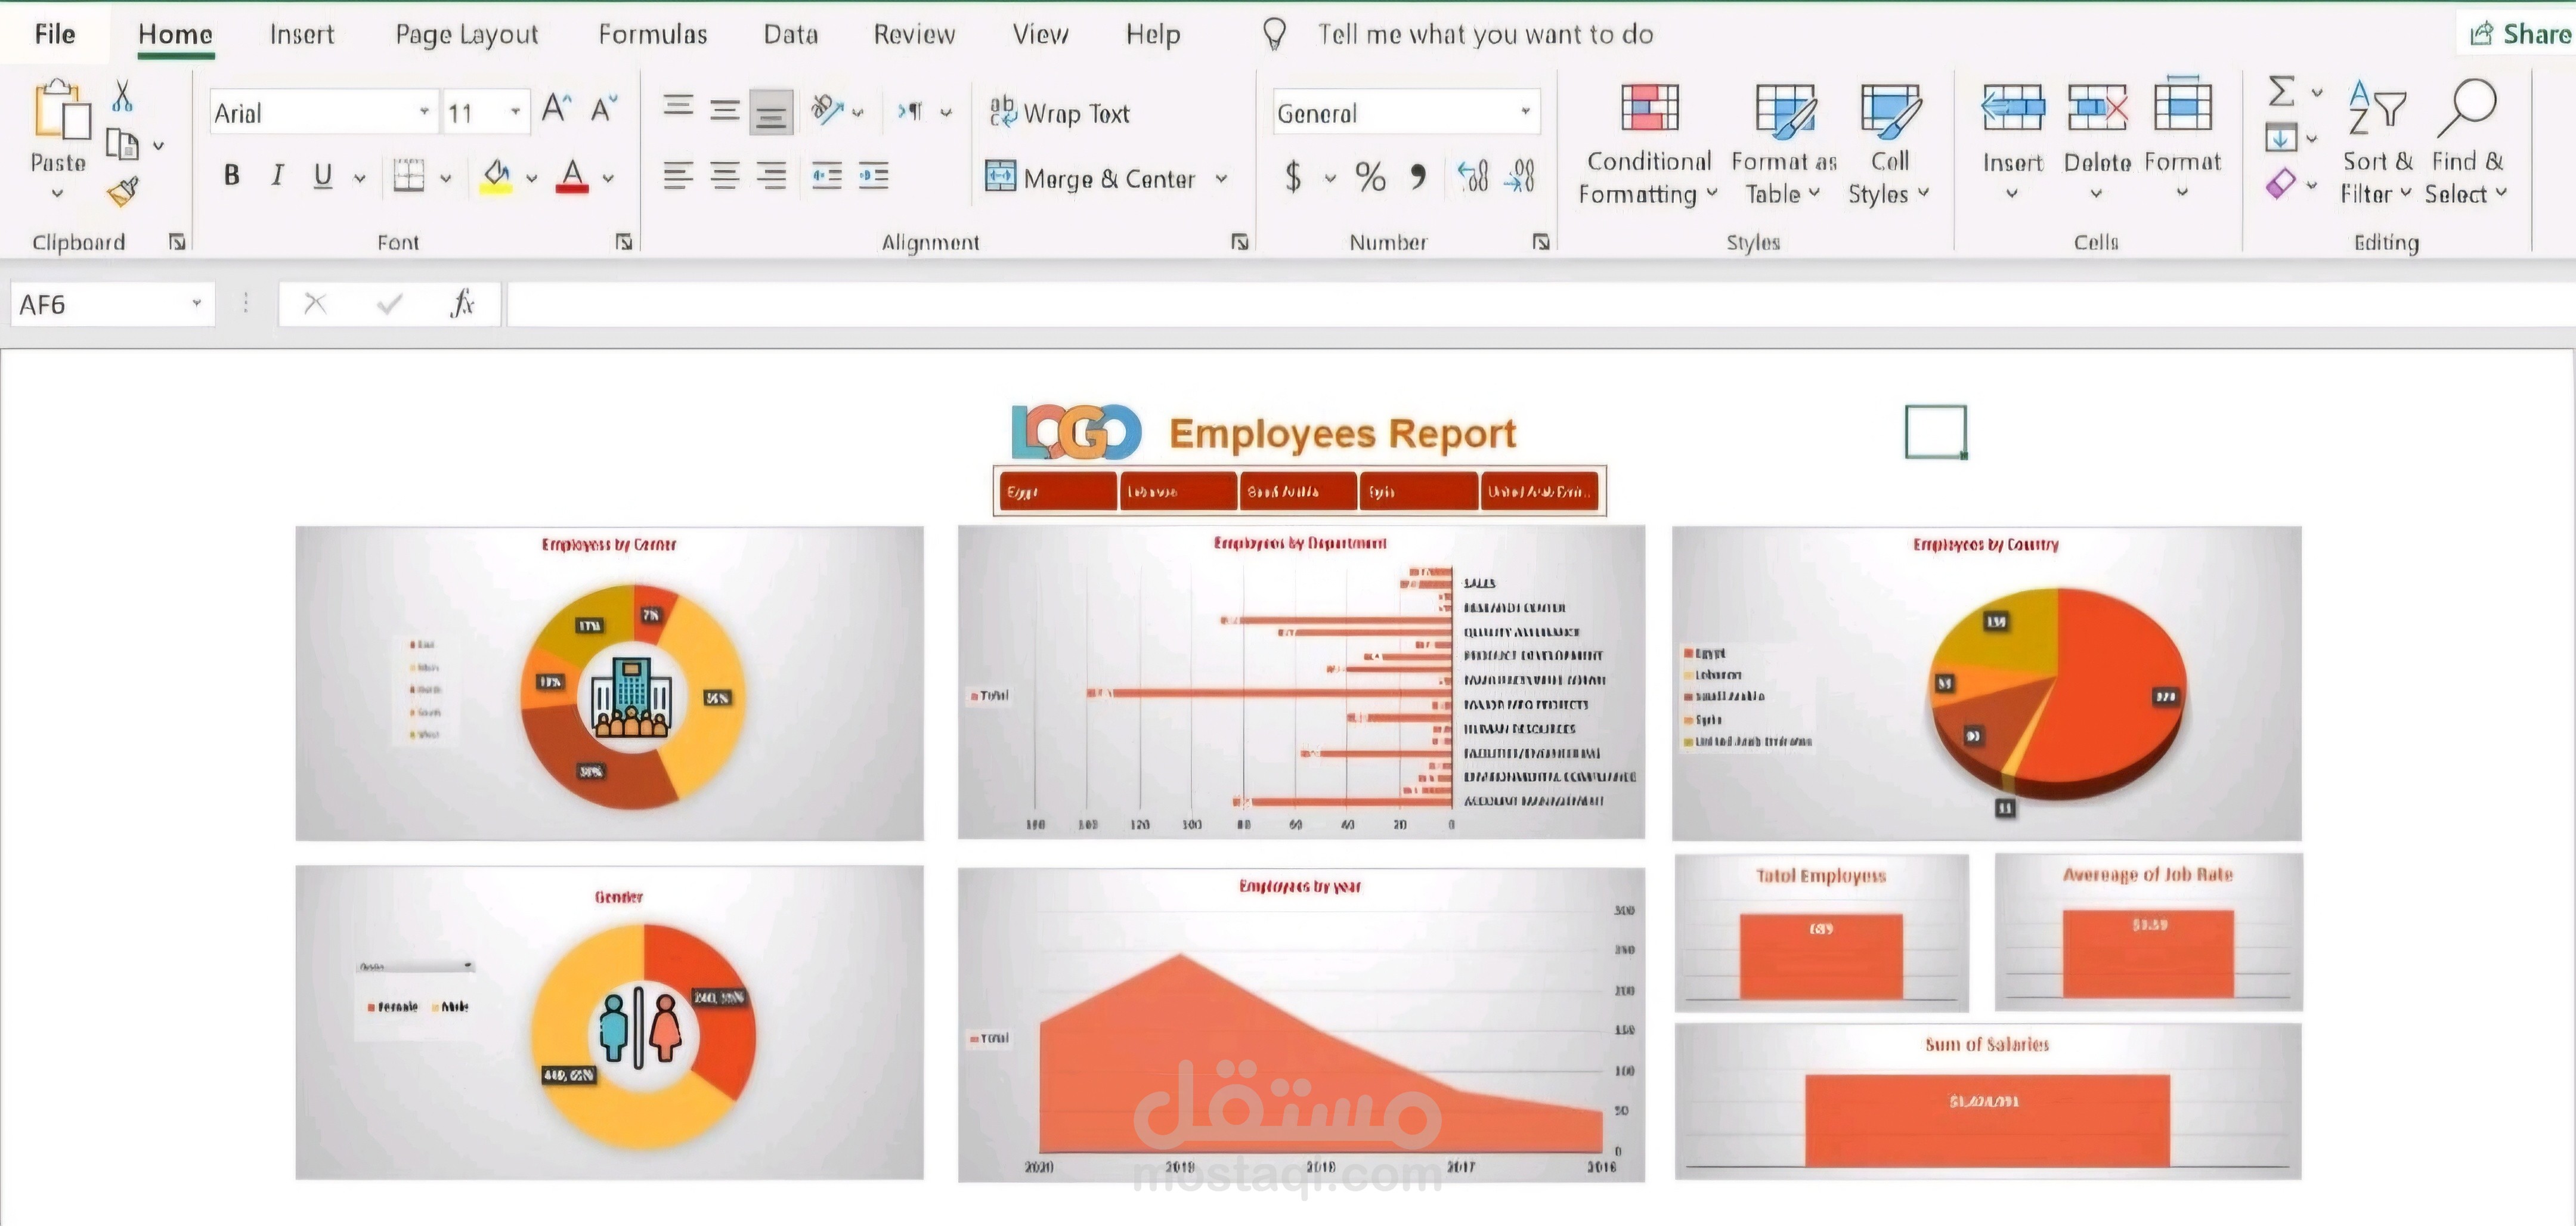
Task: Apply the red Font Color
Action: [x=572, y=176]
